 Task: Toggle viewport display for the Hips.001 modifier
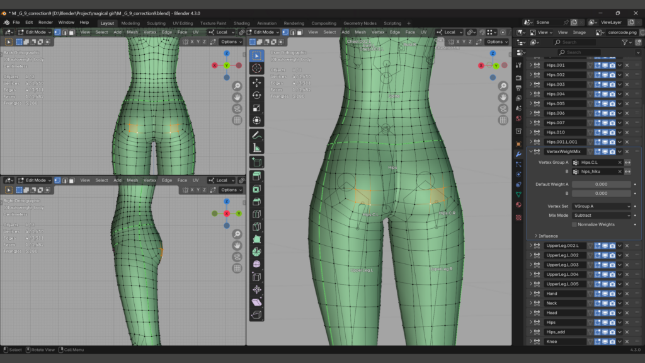(605, 65)
